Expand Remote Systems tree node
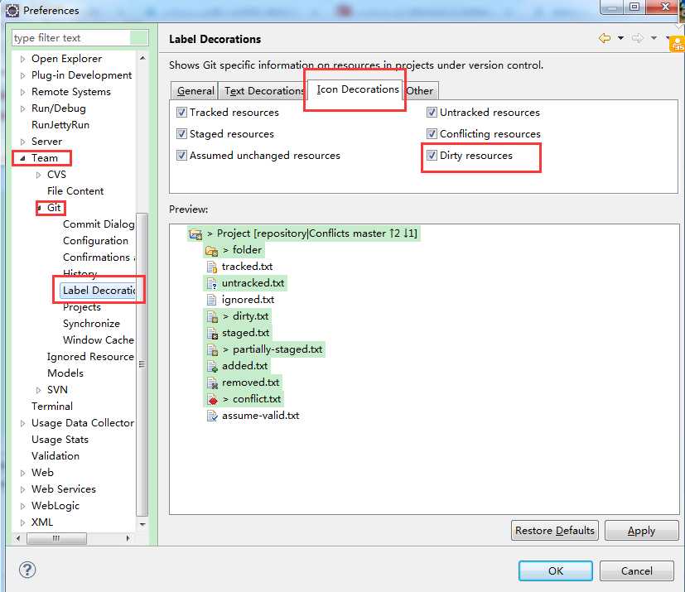The image size is (685, 592). (x=22, y=92)
